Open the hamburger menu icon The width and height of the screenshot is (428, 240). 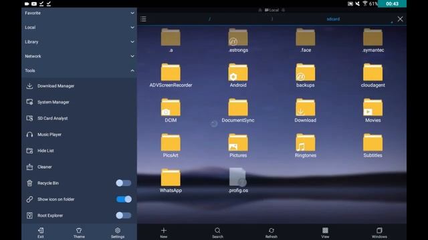[x=143, y=19]
